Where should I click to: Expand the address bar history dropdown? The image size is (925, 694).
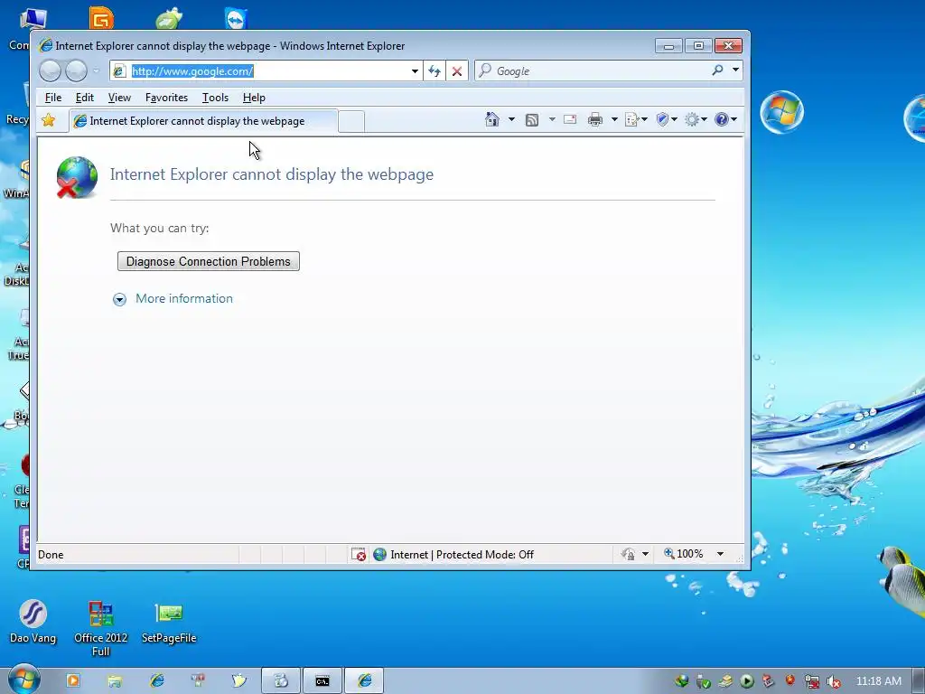point(415,71)
